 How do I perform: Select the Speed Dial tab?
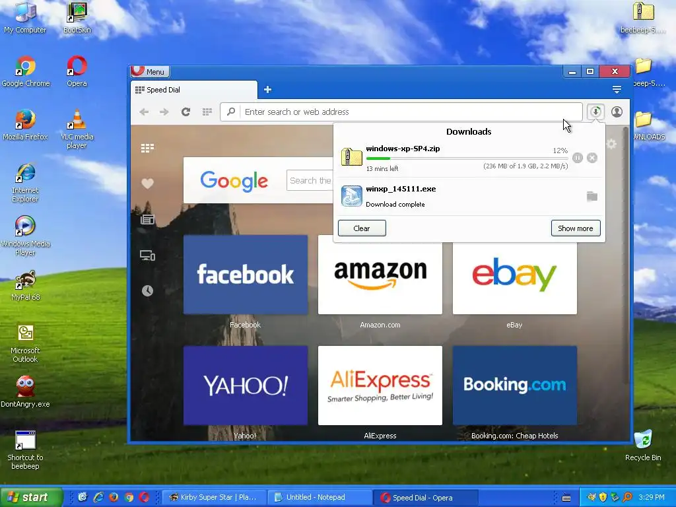194,90
